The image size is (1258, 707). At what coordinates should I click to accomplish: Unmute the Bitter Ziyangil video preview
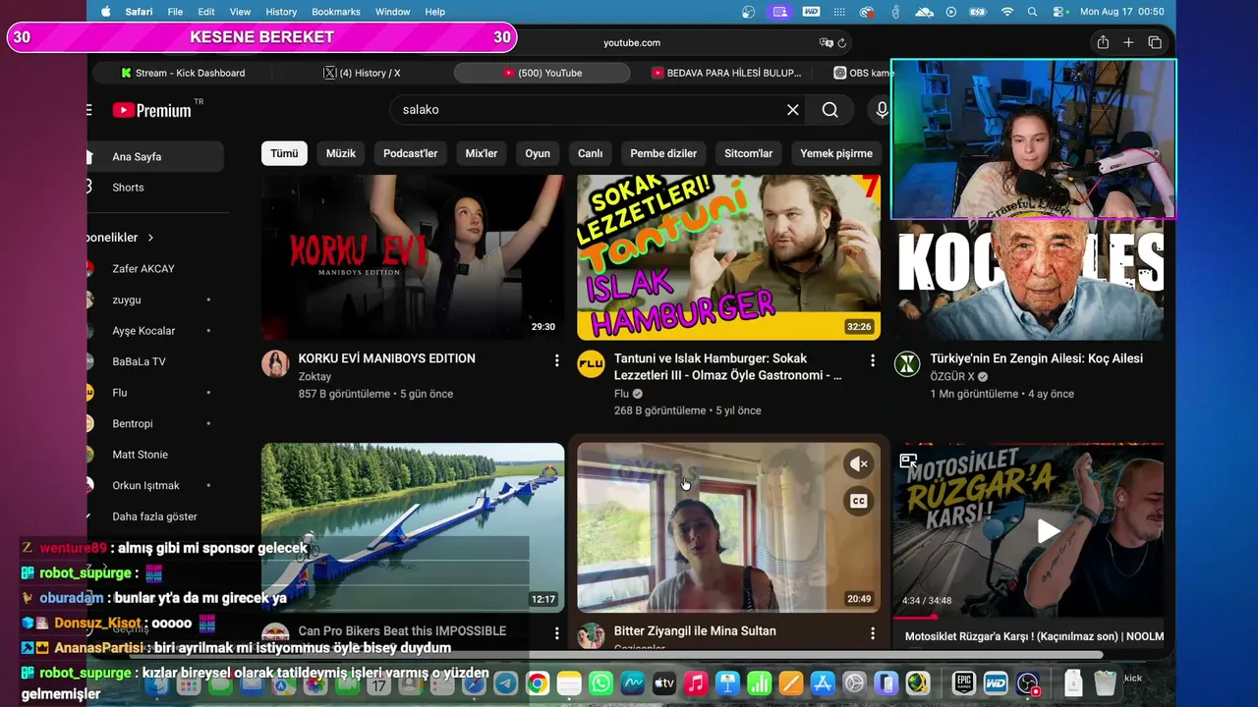point(858,463)
